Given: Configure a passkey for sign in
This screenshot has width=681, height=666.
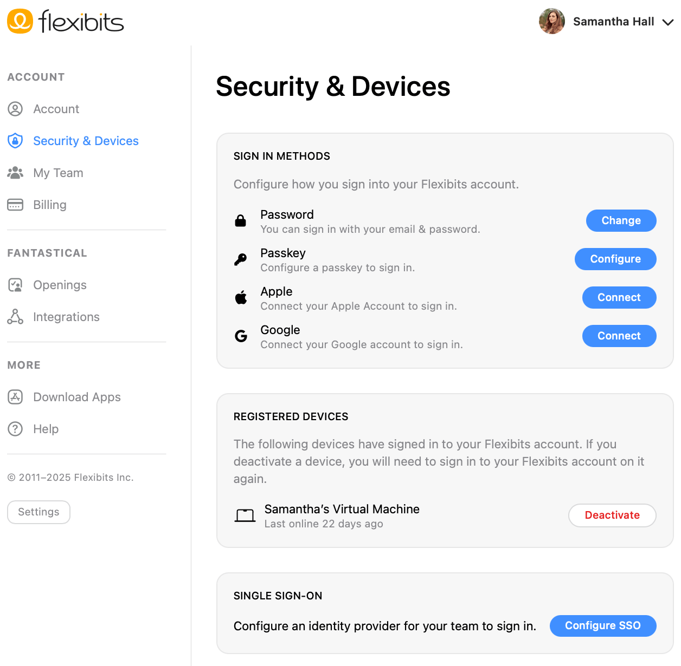Looking at the screenshot, I should (615, 259).
